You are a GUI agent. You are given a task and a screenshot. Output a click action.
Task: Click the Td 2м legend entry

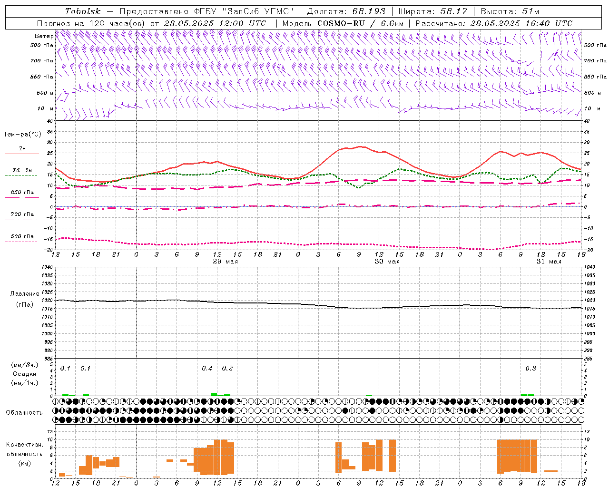click(22, 170)
